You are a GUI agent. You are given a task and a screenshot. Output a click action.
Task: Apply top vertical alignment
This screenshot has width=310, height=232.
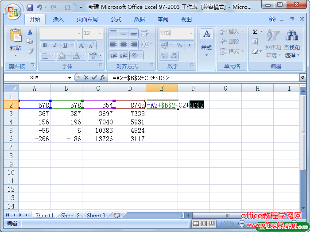(x=113, y=33)
